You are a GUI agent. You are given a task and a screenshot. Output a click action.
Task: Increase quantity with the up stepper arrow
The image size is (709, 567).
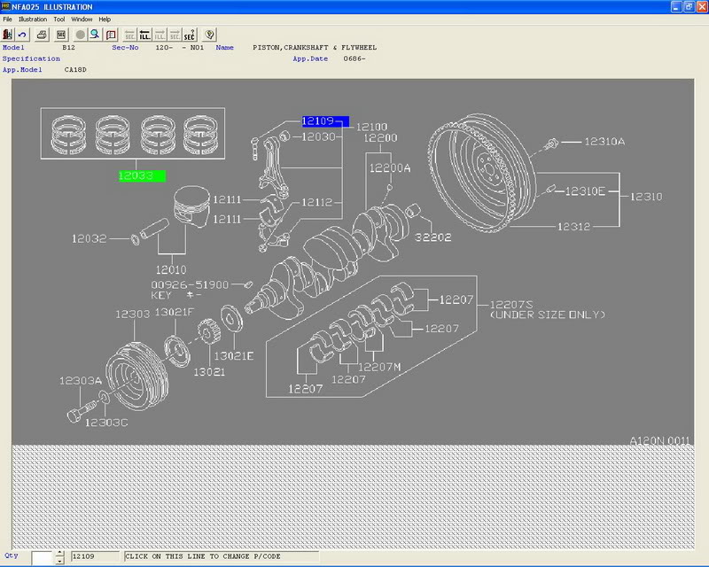[x=59, y=554]
